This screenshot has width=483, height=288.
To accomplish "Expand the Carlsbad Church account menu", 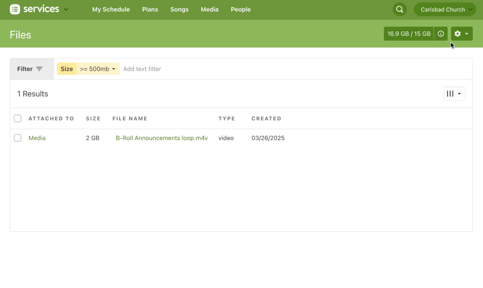I will (x=444, y=10).
